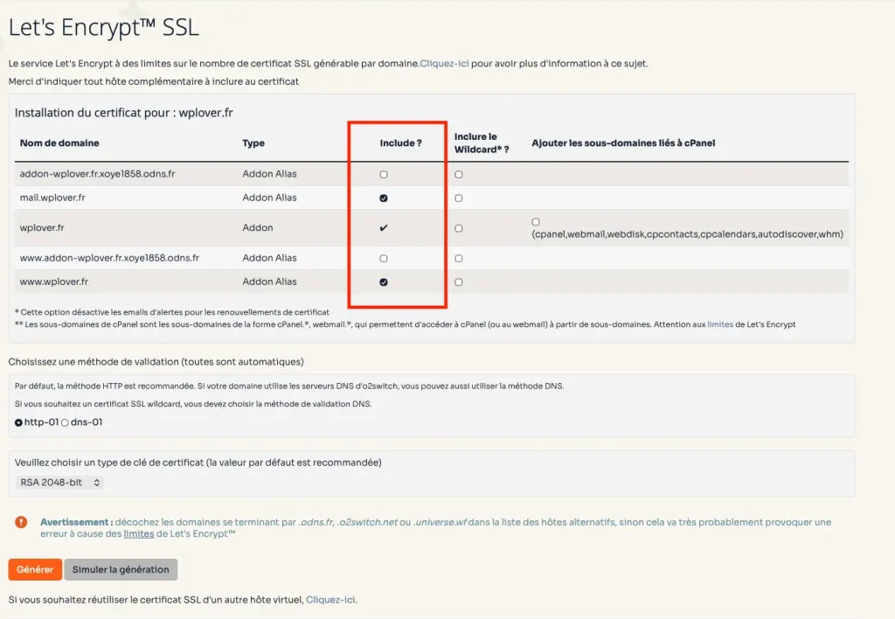Enable Wildcard for mail.wplover.fr
This screenshot has height=619, width=895.
[x=458, y=198]
